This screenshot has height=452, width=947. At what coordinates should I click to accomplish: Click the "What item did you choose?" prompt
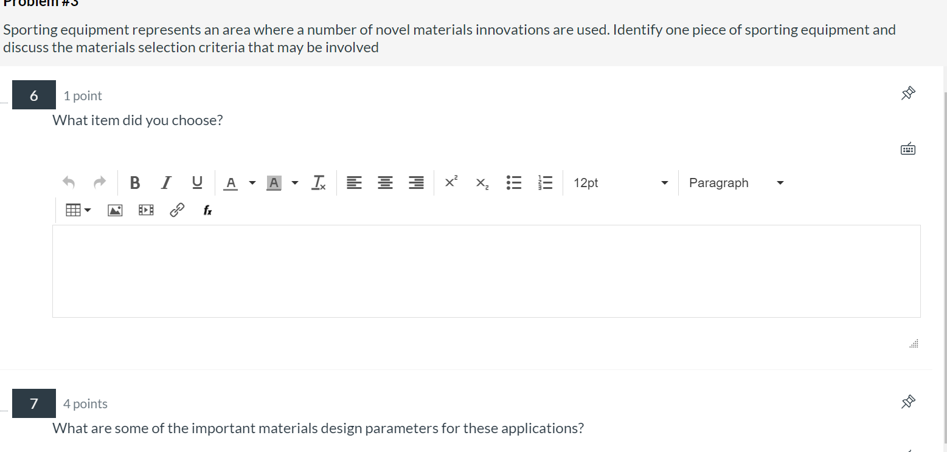click(x=138, y=120)
